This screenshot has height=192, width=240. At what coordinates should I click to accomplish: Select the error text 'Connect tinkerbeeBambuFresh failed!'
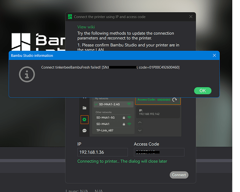71,67
